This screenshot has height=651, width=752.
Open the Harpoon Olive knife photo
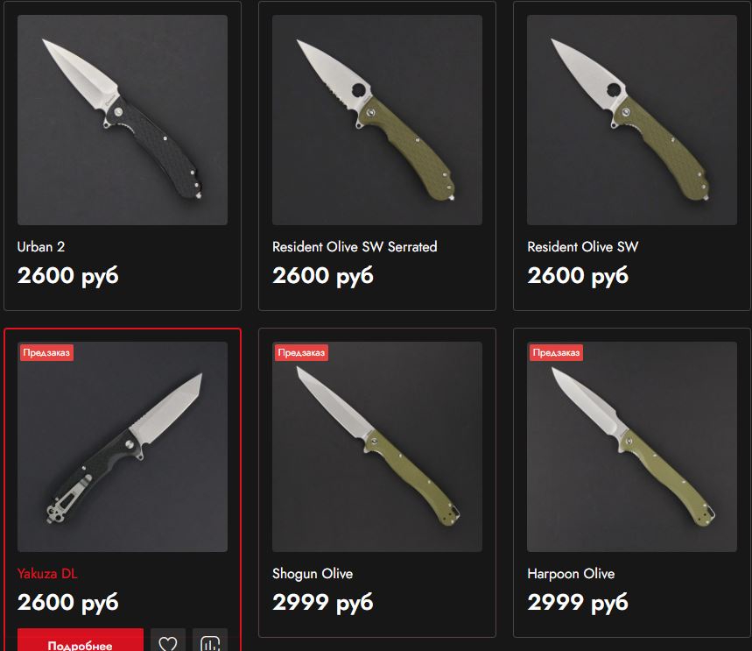631,447
